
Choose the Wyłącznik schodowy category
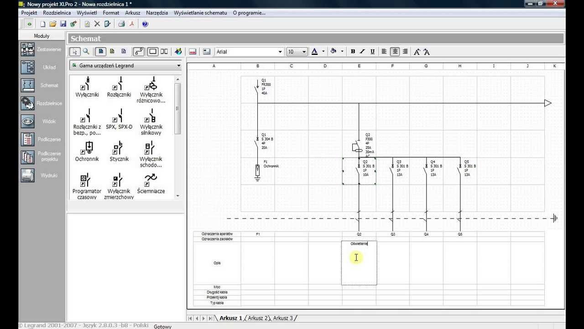point(151,154)
